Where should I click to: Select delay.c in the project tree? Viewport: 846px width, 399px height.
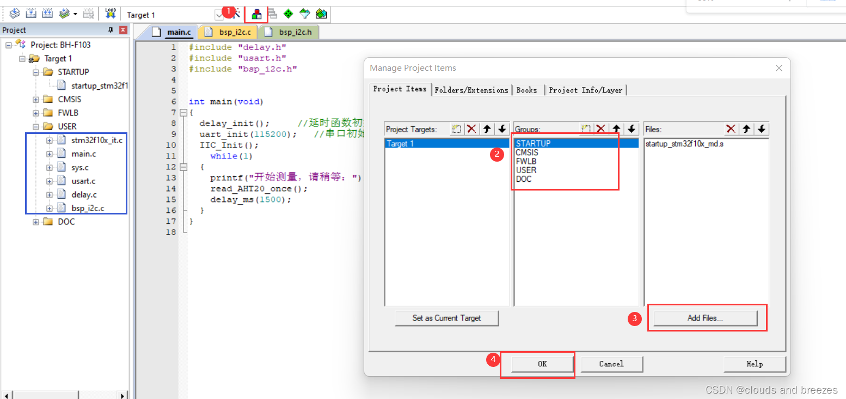(x=84, y=194)
